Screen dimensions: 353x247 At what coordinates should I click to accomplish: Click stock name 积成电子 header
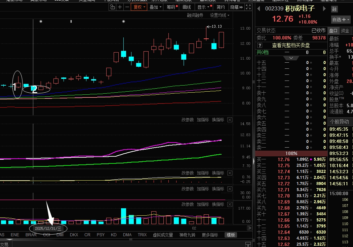click(x=300, y=8)
